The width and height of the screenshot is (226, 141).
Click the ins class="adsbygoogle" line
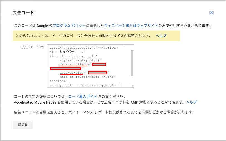pyautogui.click(x=73, y=56)
